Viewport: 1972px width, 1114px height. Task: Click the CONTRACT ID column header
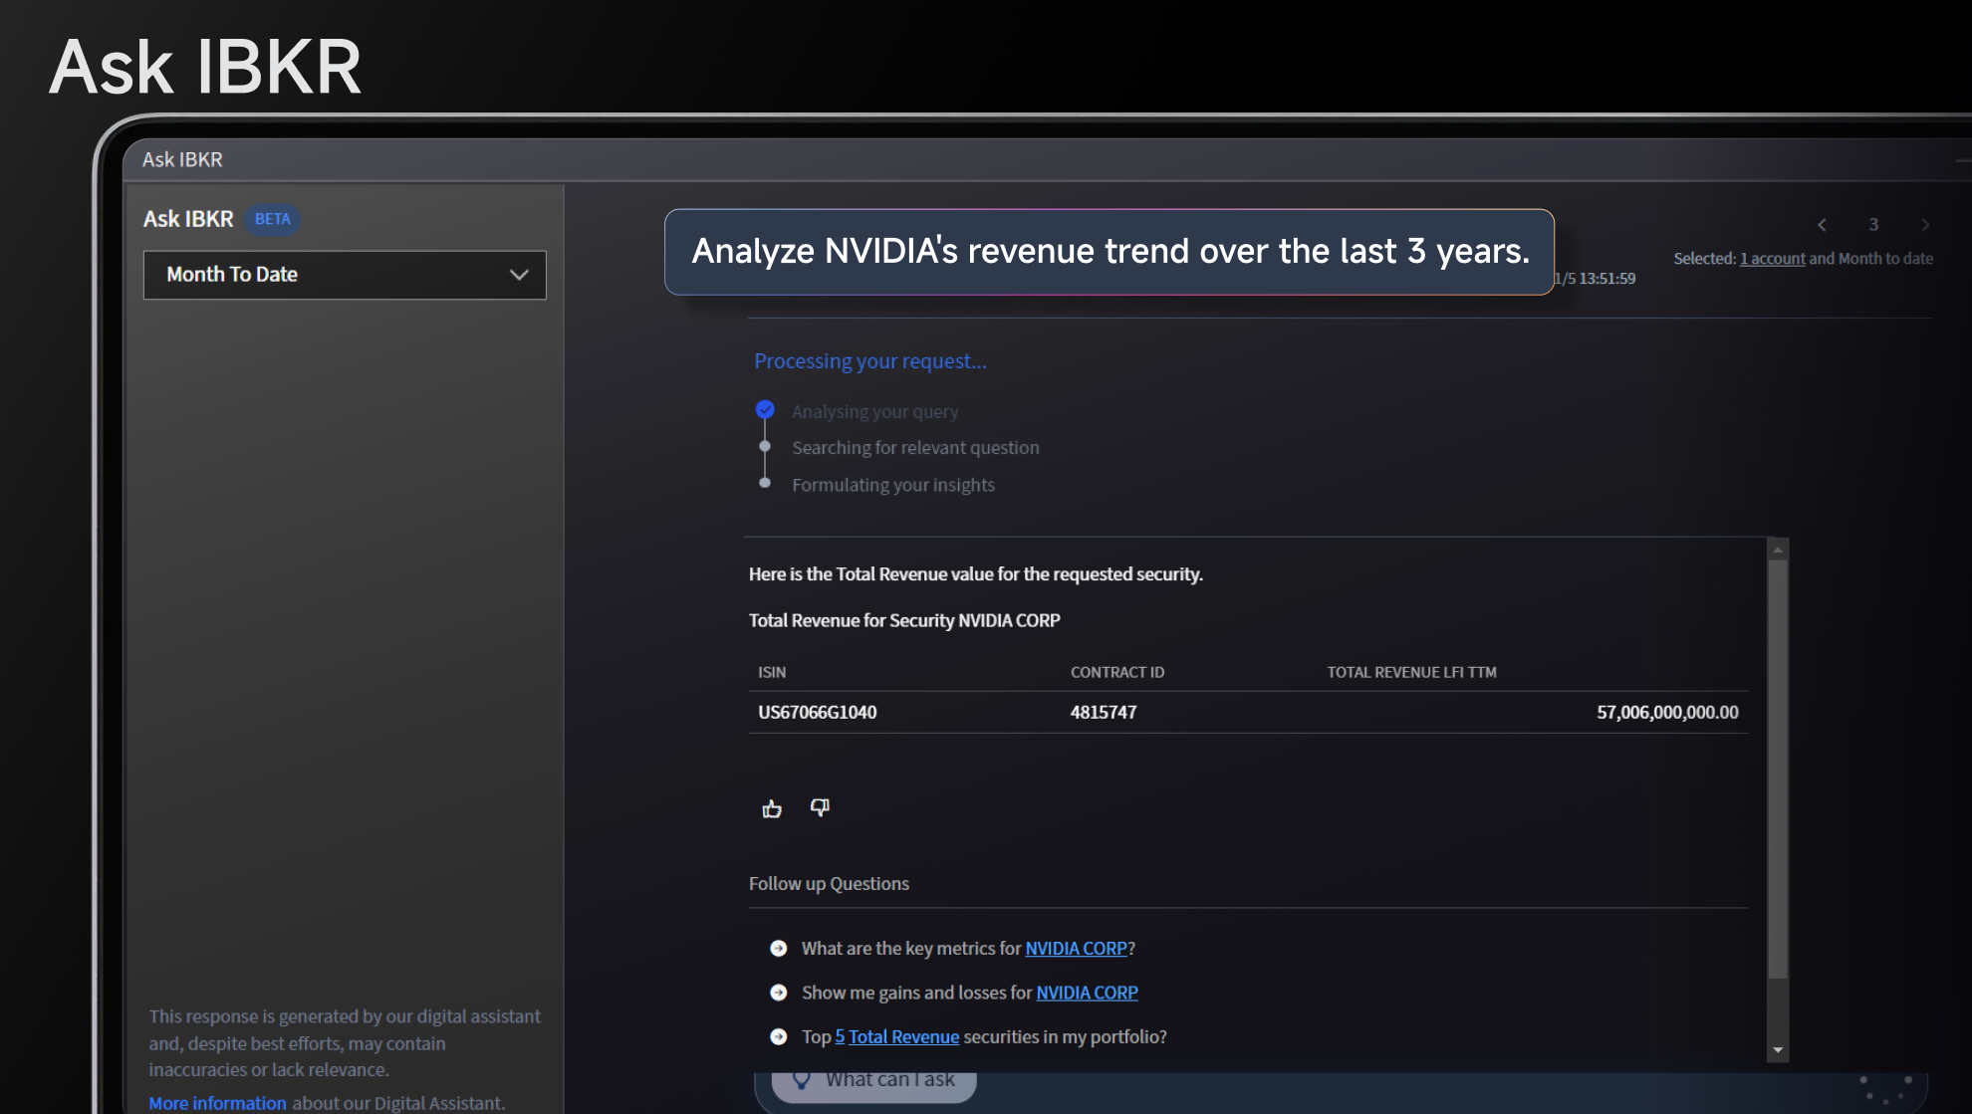(x=1117, y=673)
